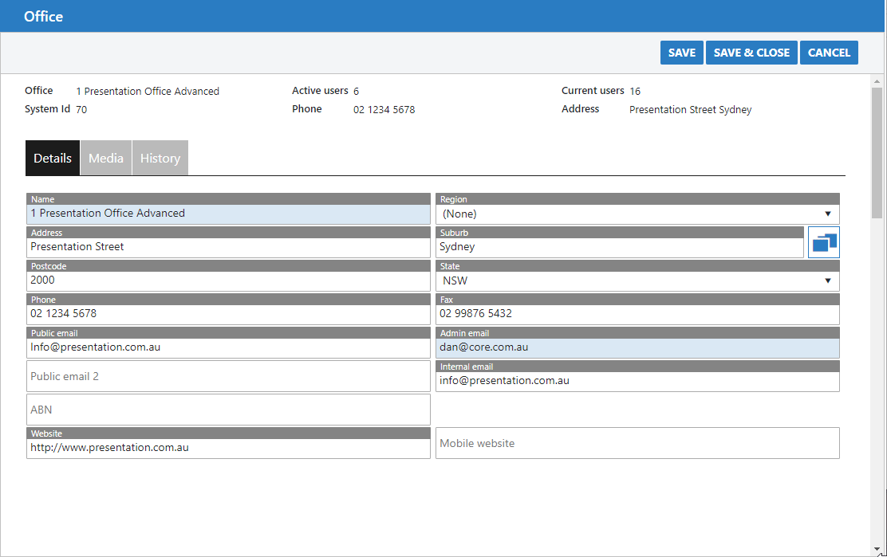Screen dimensions: 887x557
Task: Click the Mobile website field
Action: (x=637, y=443)
